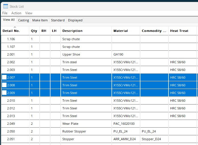
Task: Switch to the View All tab
Action: (9, 20)
